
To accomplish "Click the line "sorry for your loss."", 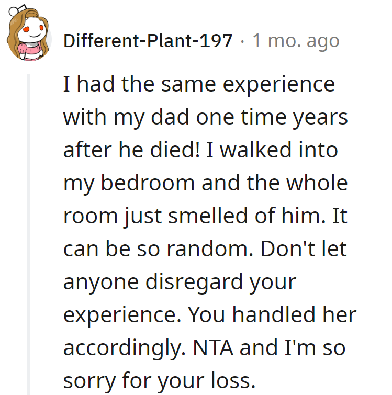I will pyautogui.click(x=159, y=381).
